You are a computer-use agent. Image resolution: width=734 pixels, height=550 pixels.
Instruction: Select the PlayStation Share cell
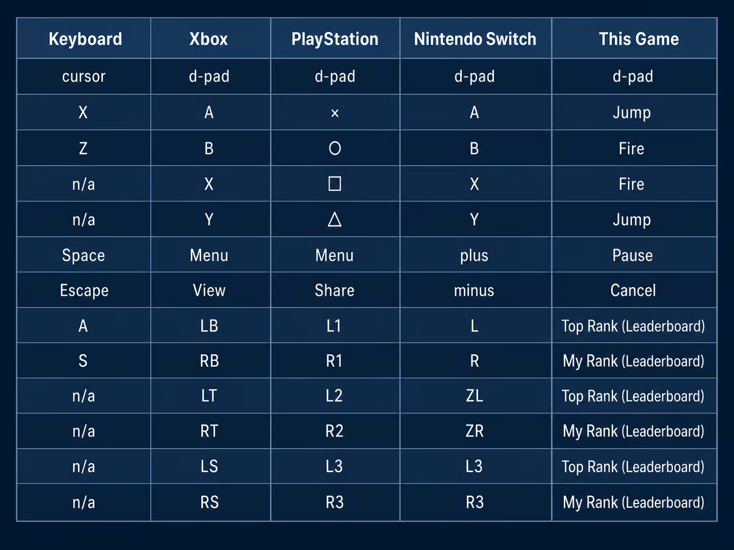click(x=335, y=290)
